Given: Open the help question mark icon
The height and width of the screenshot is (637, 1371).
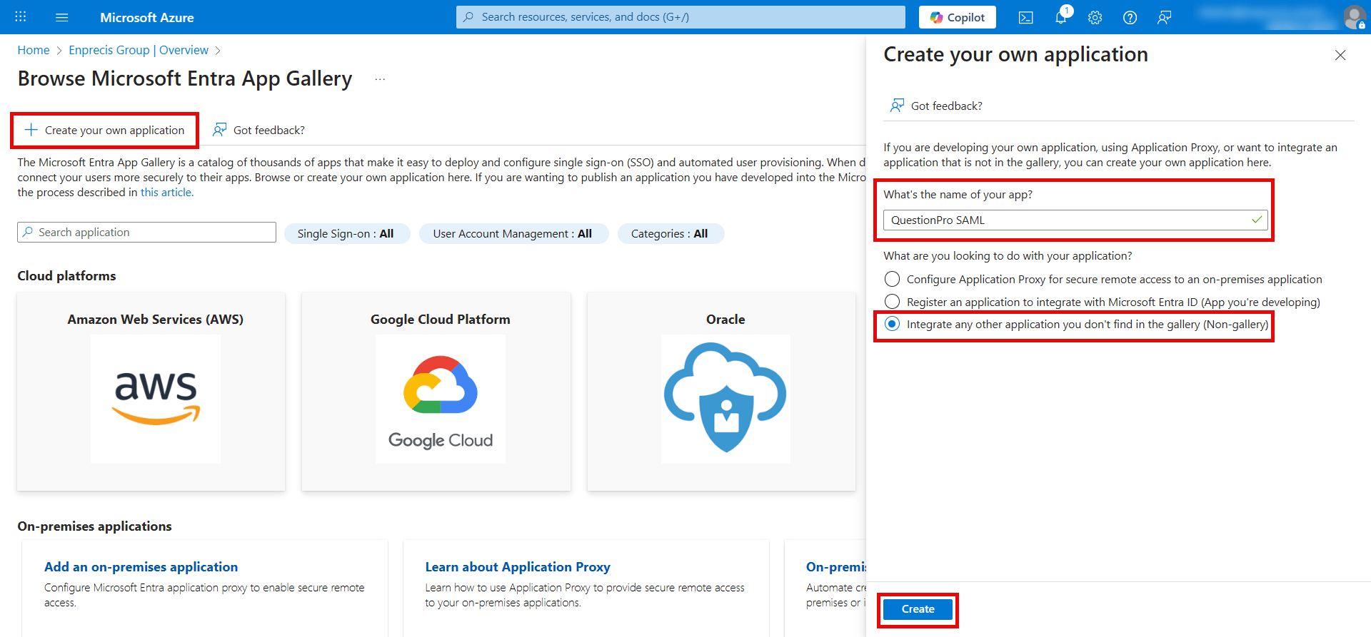Looking at the screenshot, I should [1130, 17].
